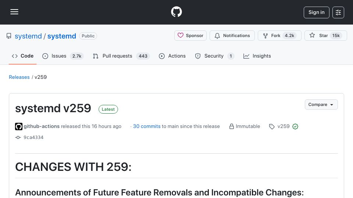Image resolution: width=353 pixels, height=198 pixels.
Task: Click the Public visibility badge
Action: tap(88, 36)
